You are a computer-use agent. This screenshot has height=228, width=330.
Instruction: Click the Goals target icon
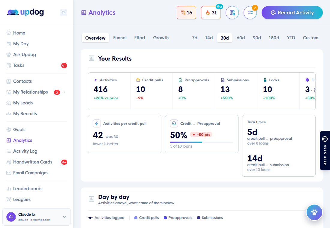tap(9, 130)
